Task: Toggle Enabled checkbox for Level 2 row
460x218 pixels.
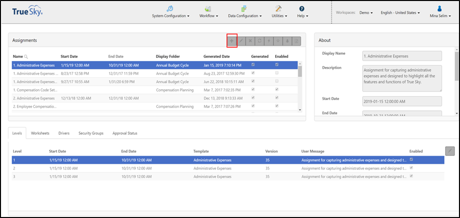Action: pos(411,167)
